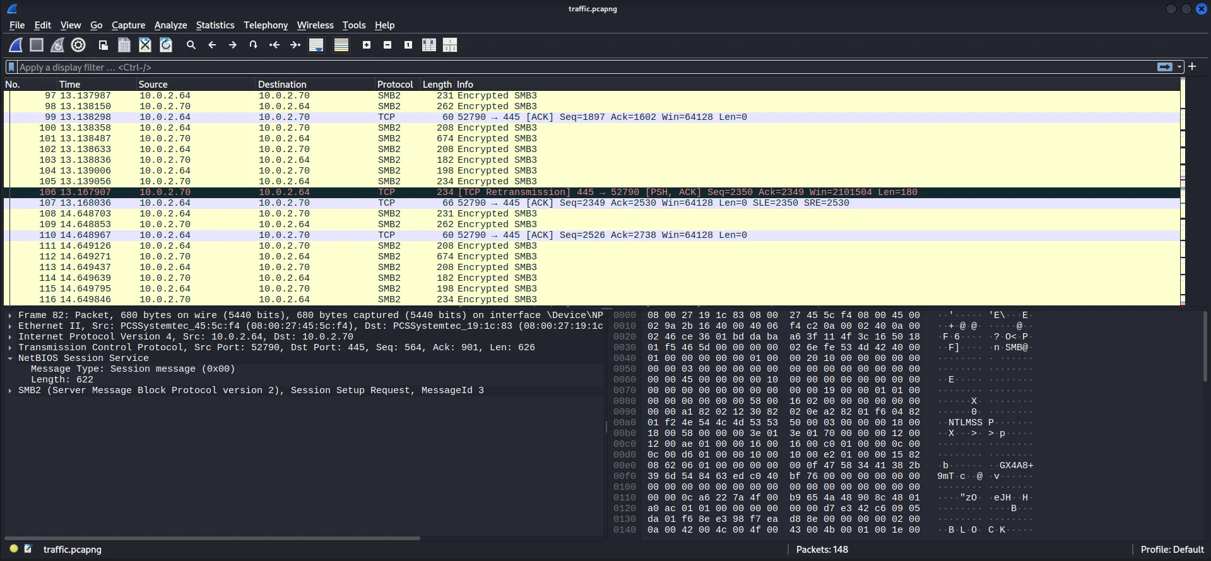1211x561 pixels.
Task: Click the plus button to add filter
Action: pyautogui.click(x=1192, y=67)
